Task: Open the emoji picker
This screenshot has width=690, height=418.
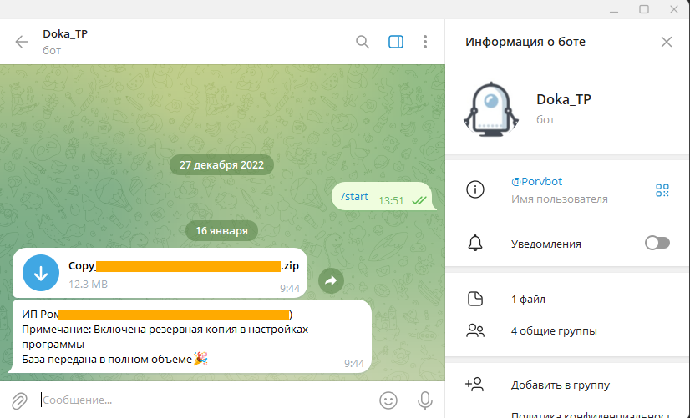Action: click(x=388, y=400)
